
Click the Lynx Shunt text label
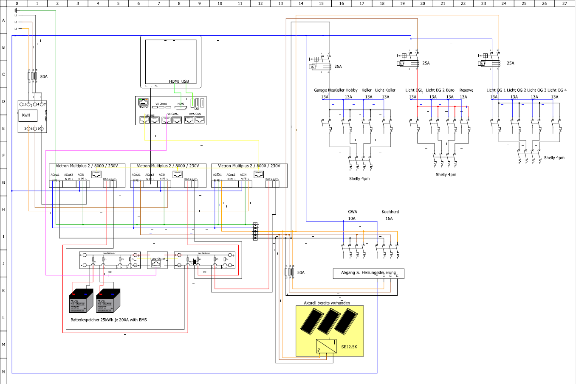pyautogui.click(x=158, y=259)
